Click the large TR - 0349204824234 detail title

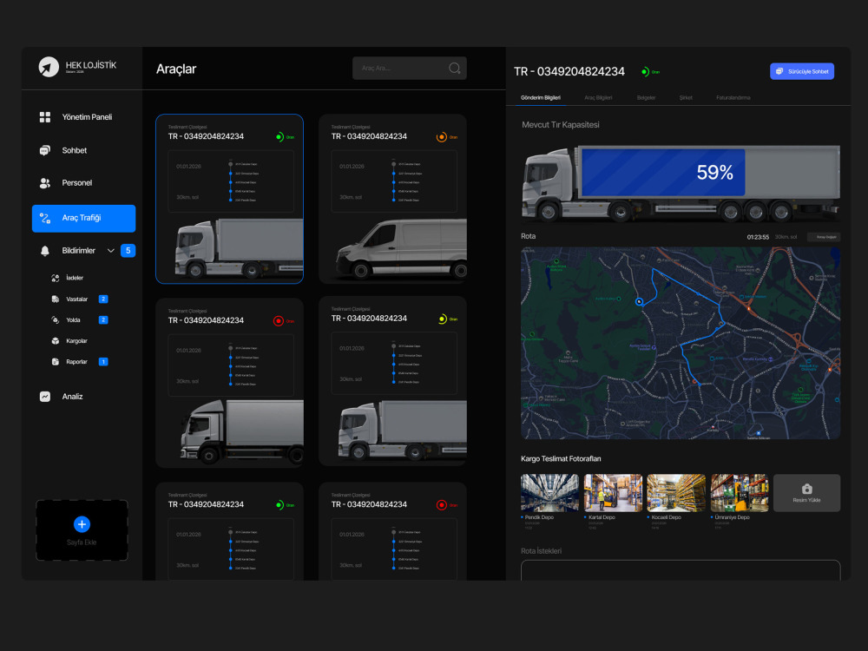pyautogui.click(x=569, y=71)
